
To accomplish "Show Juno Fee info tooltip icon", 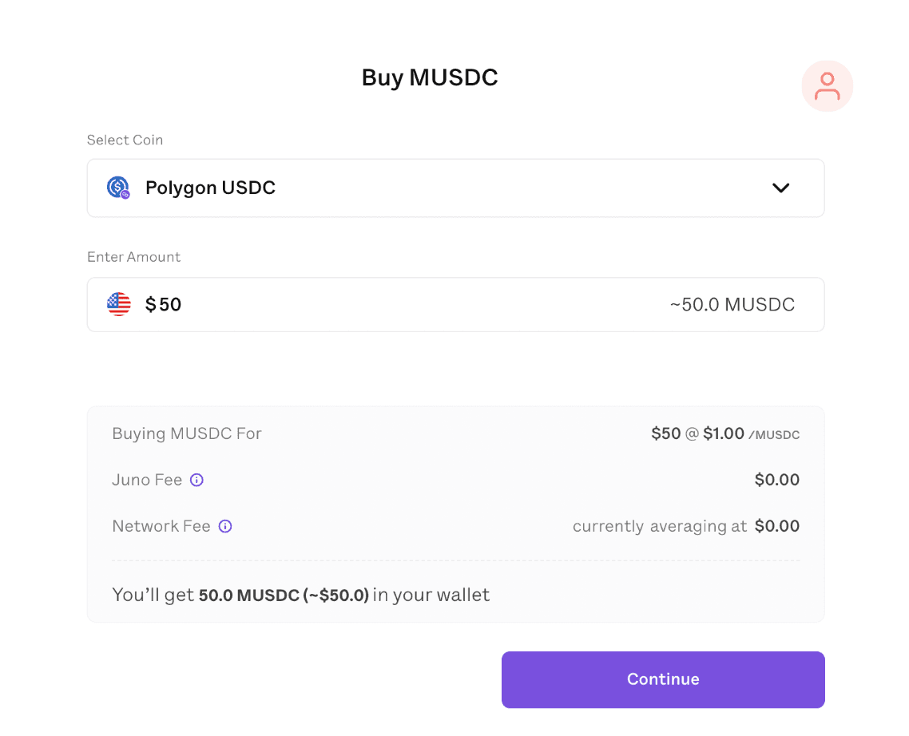I will [x=196, y=480].
